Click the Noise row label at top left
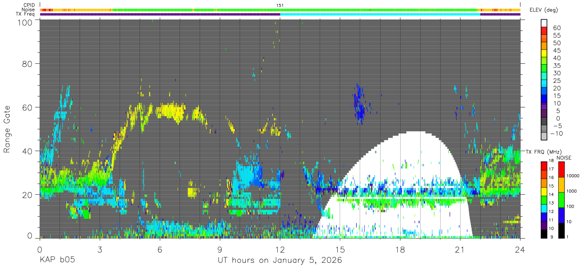 (29, 10)
